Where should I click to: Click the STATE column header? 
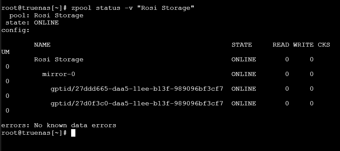241,45
